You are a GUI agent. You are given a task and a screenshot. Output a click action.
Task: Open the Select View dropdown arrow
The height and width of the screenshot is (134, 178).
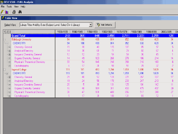[90, 25]
